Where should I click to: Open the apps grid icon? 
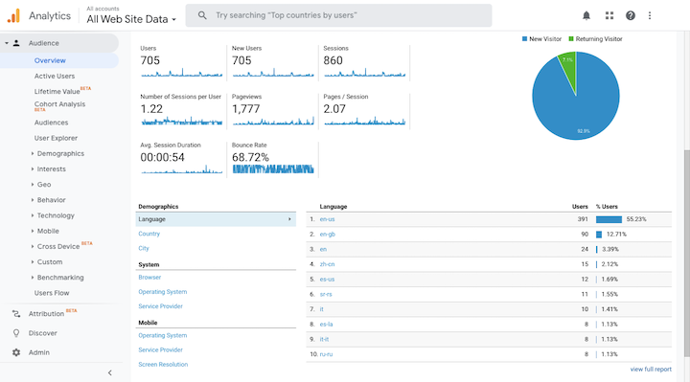click(x=609, y=16)
